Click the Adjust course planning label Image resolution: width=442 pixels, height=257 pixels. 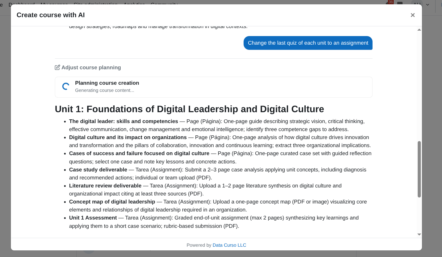pos(91,68)
